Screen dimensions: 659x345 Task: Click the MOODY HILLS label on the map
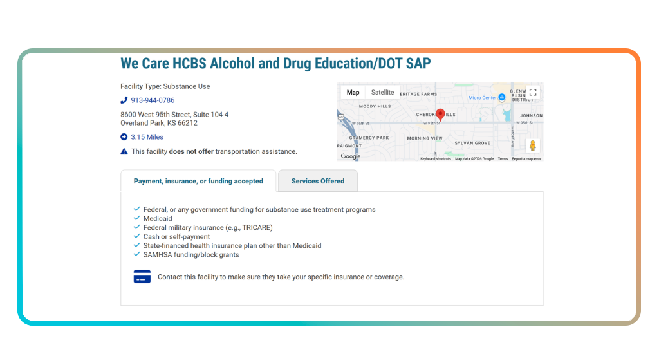pyautogui.click(x=375, y=106)
